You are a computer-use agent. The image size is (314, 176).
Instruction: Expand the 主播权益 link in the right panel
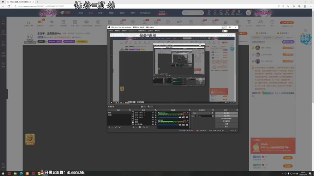(x=262, y=33)
